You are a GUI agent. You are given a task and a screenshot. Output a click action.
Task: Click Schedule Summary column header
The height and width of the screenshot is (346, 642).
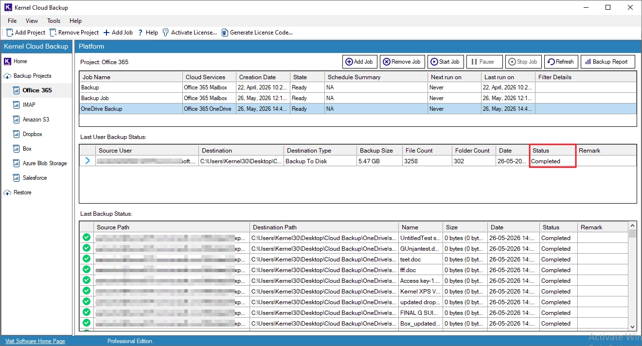pyautogui.click(x=376, y=77)
